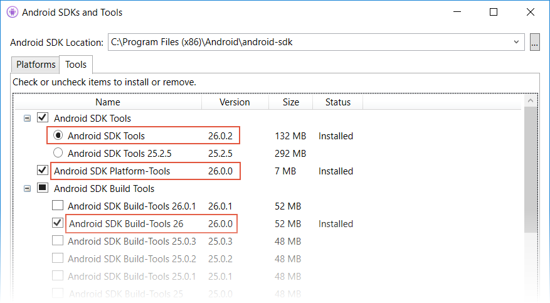
Task: Click the Android SDK Build-Tools 25.0.3 label
Action: point(132,242)
